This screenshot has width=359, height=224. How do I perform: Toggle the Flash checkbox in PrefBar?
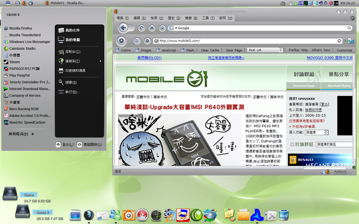pos(182,50)
